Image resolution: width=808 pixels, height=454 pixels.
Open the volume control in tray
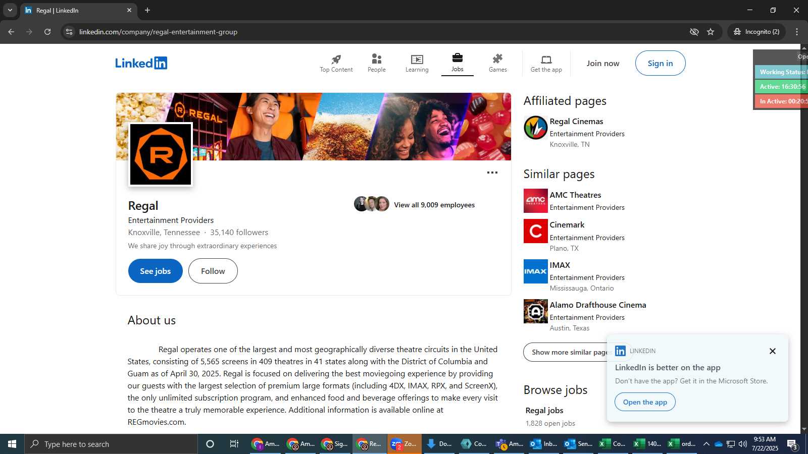pos(742,444)
